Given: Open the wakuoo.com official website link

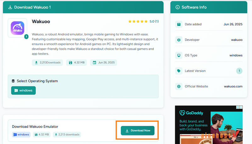Looking at the screenshot, I should click(233, 86).
